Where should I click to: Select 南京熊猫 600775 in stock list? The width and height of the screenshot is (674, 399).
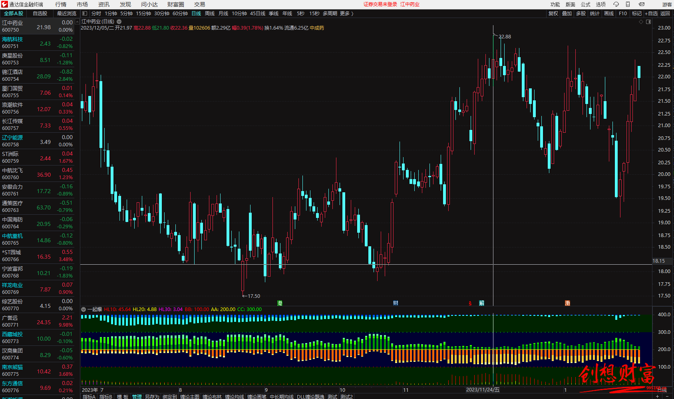37,371
